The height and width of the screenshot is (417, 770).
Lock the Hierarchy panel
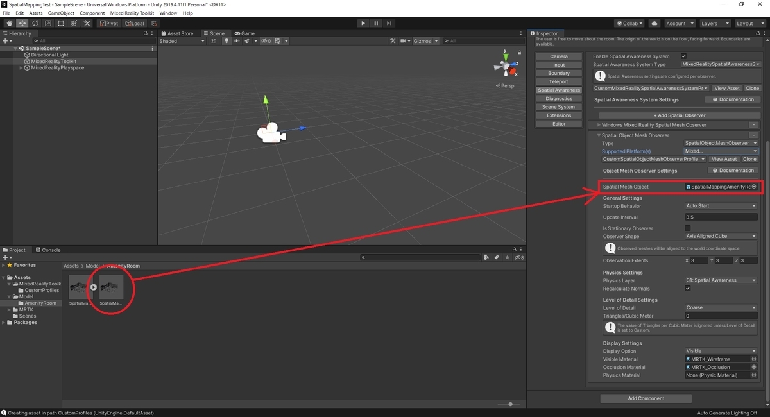pyautogui.click(x=146, y=33)
